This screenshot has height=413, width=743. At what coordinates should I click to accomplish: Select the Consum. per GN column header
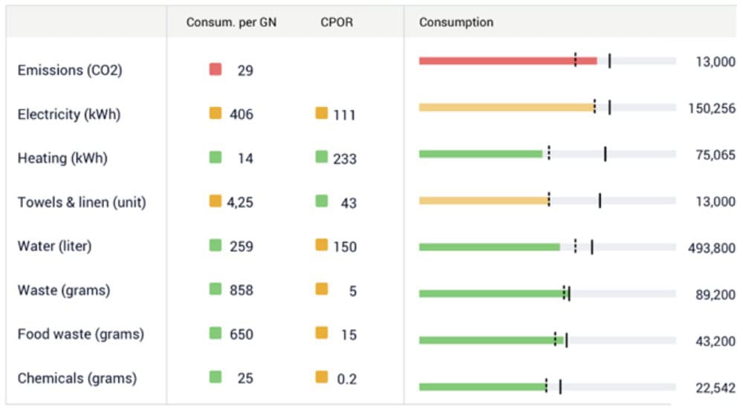pos(231,22)
